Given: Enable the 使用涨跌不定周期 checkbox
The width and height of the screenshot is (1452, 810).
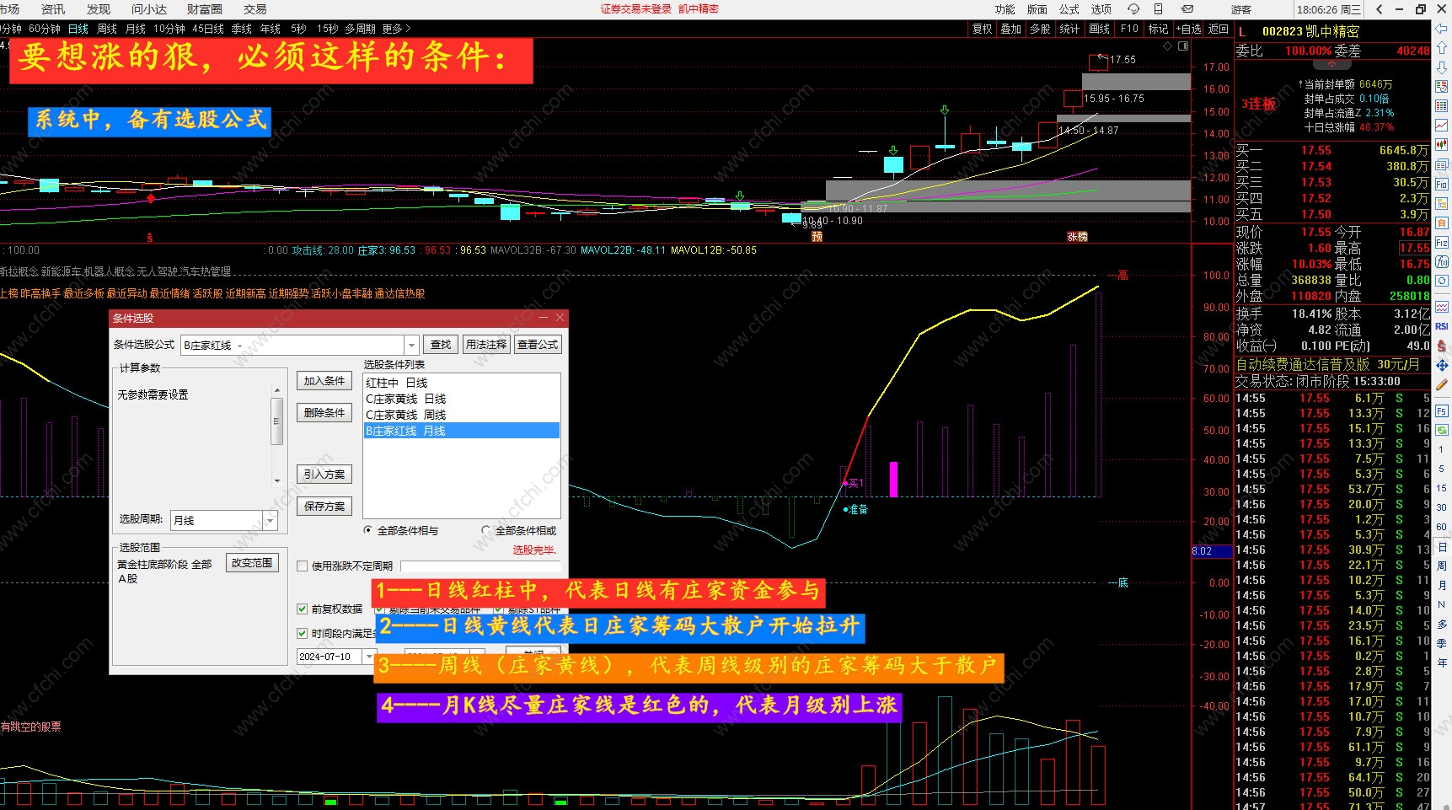Looking at the screenshot, I should pyautogui.click(x=302, y=566).
